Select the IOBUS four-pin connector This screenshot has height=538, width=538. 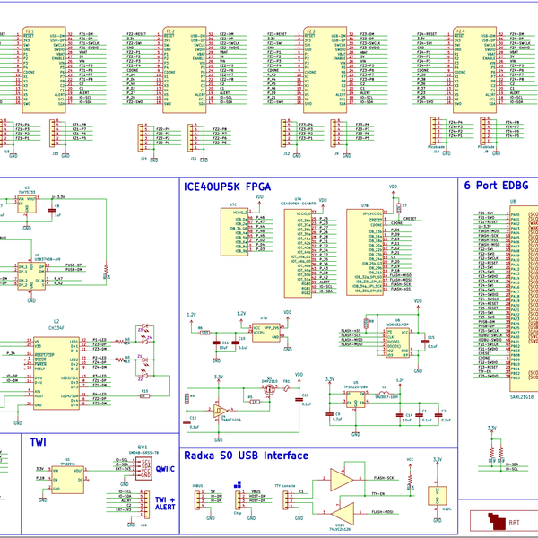[197, 500]
